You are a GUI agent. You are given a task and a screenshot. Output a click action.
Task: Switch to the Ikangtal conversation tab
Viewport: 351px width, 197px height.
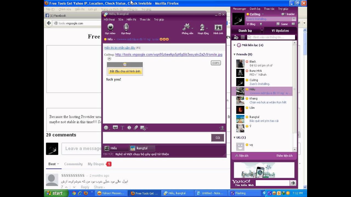[x=142, y=148]
